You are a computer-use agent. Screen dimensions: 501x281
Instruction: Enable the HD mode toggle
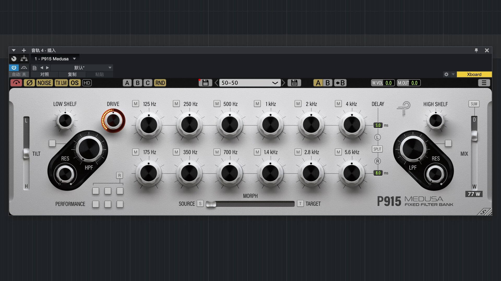[87, 83]
